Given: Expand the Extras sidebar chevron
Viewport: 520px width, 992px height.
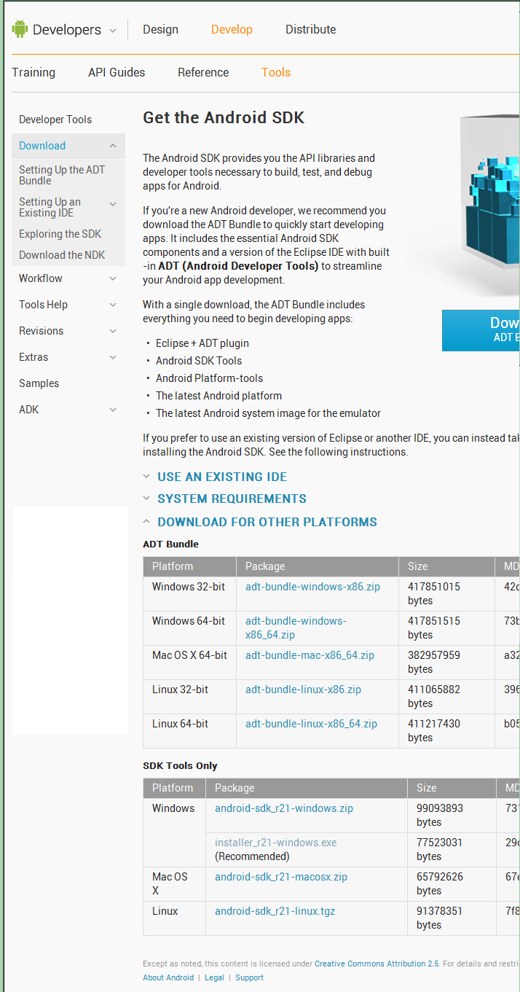Looking at the screenshot, I should [113, 357].
